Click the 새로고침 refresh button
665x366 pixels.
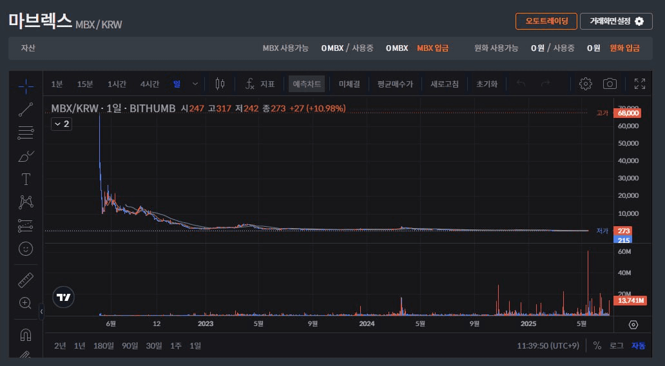pyautogui.click(x=445, y=84)
